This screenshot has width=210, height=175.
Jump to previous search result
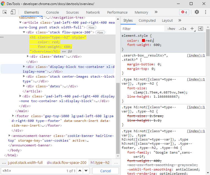pos(80,171)
